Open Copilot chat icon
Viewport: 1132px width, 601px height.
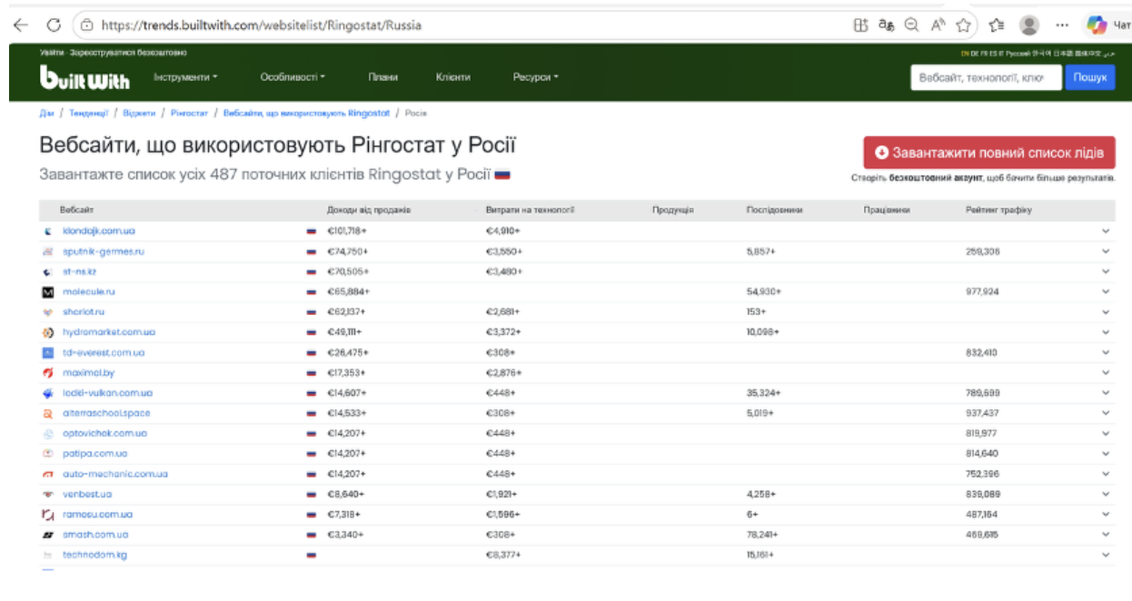1097,25
